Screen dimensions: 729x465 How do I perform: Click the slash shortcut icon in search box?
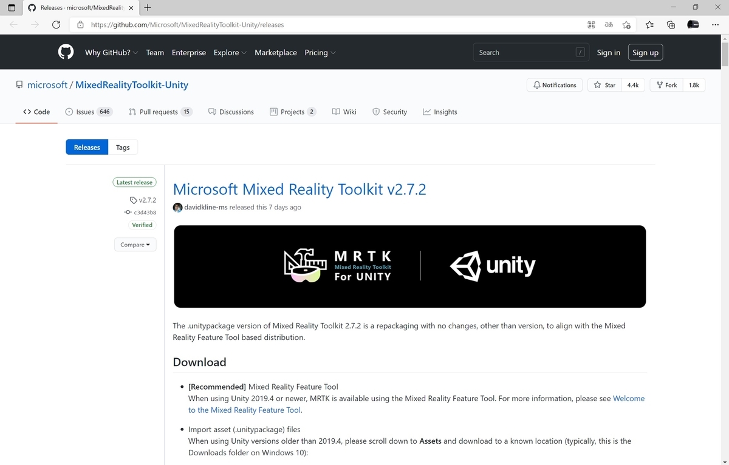click(x=580, y=52)
